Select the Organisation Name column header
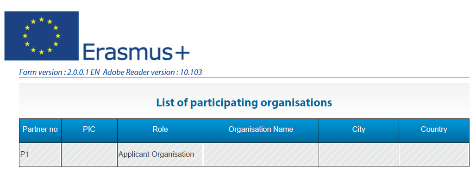Image resolution: width=476 pixels, height=179 pixels. tap(261, 130)
